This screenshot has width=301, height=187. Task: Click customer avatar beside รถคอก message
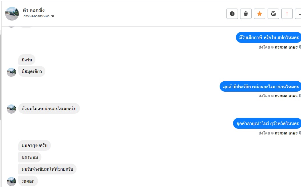pos(11,182)
